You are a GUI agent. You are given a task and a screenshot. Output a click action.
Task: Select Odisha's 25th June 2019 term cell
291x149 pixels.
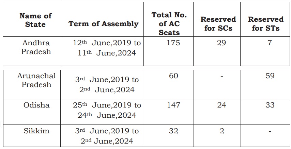pos(107,110)
